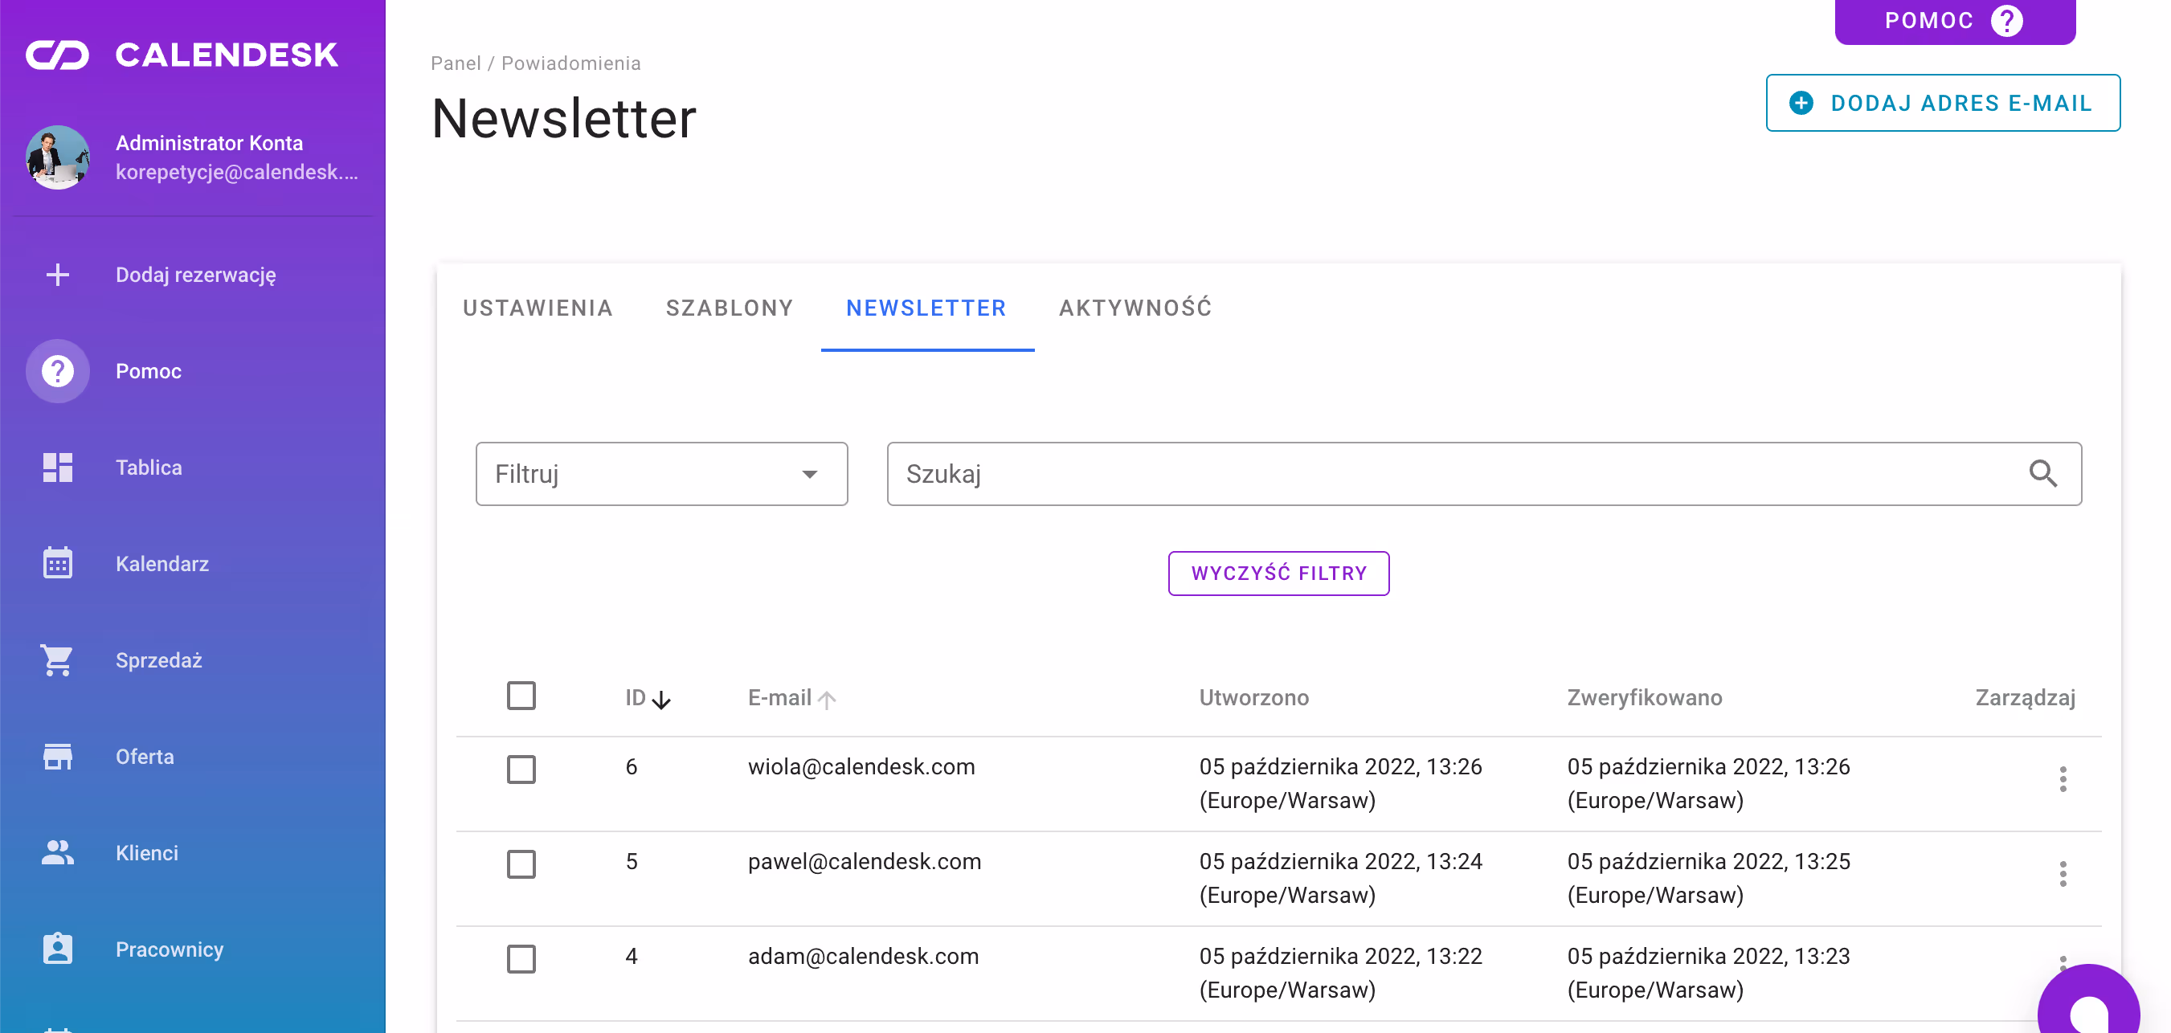Open Klienci via the people icon
This screenshot has width=2171, height=1033.
point(57,853)
